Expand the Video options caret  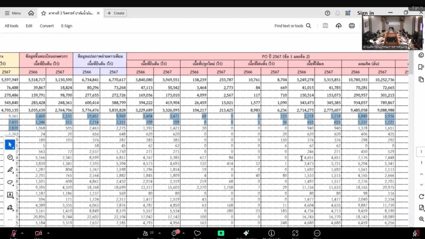pyautogui.click(x=48, y=233)
